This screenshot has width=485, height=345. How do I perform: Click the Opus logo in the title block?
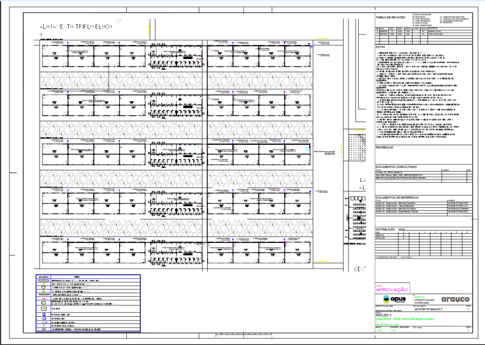point(395,299)
